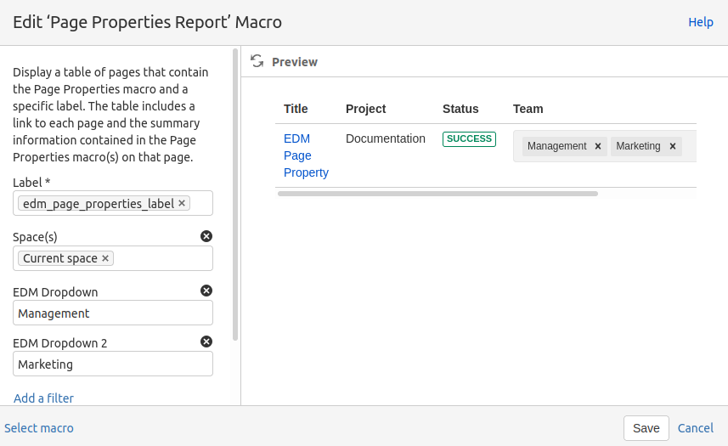
Task: Click the EDM Dropdown field with Management
Action: tap(112, 313)
